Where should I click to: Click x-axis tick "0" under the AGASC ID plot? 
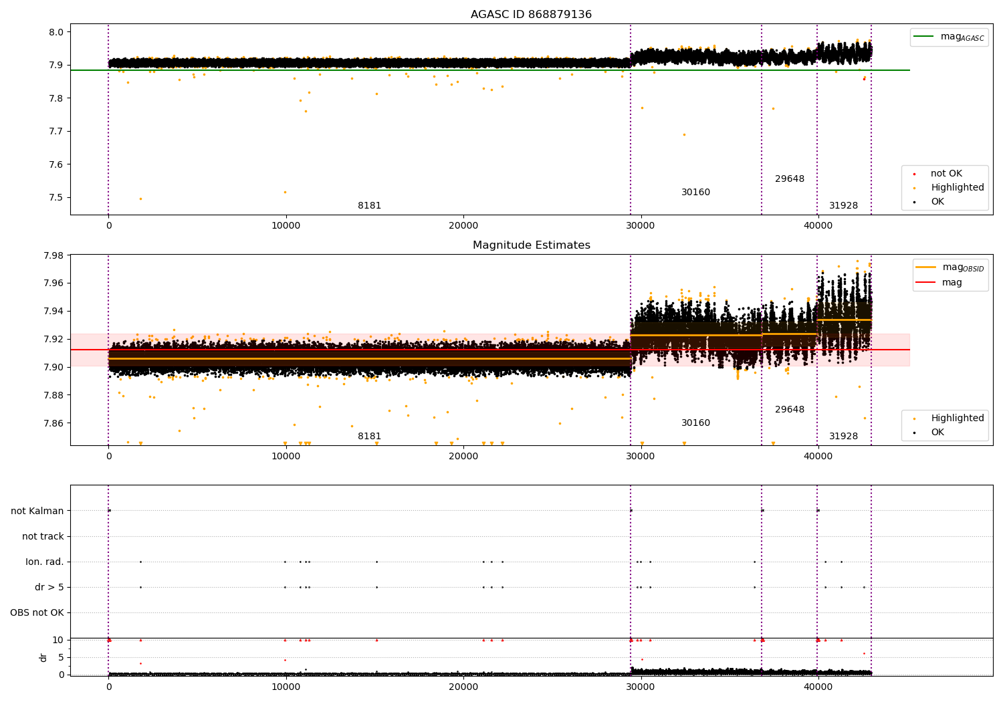[x=108, y=226]
